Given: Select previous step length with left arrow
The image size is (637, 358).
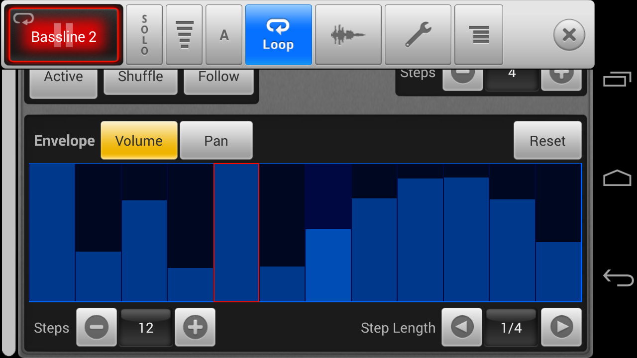Looking at the screenshot, I should pyautogui.click(x=462, y=327).
